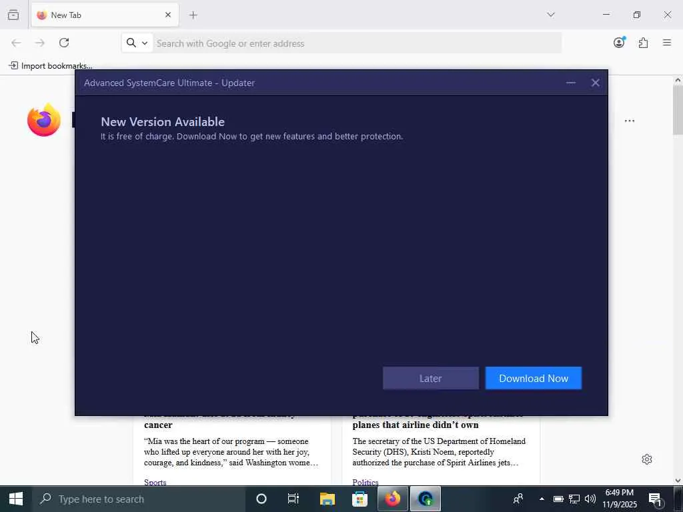Focus the taskbar search box
The image size is (683, 512).
coord(139,499)
